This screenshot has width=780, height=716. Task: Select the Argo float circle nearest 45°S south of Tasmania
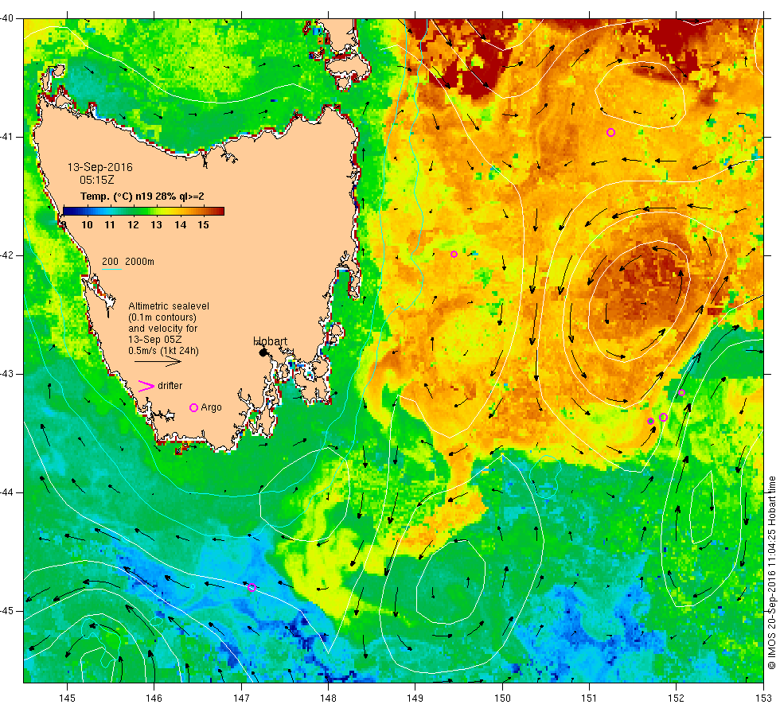pos(252,587)
